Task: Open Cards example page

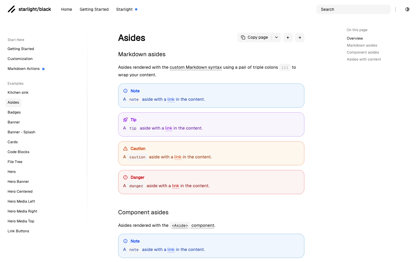Action: (x=13, y=142)
